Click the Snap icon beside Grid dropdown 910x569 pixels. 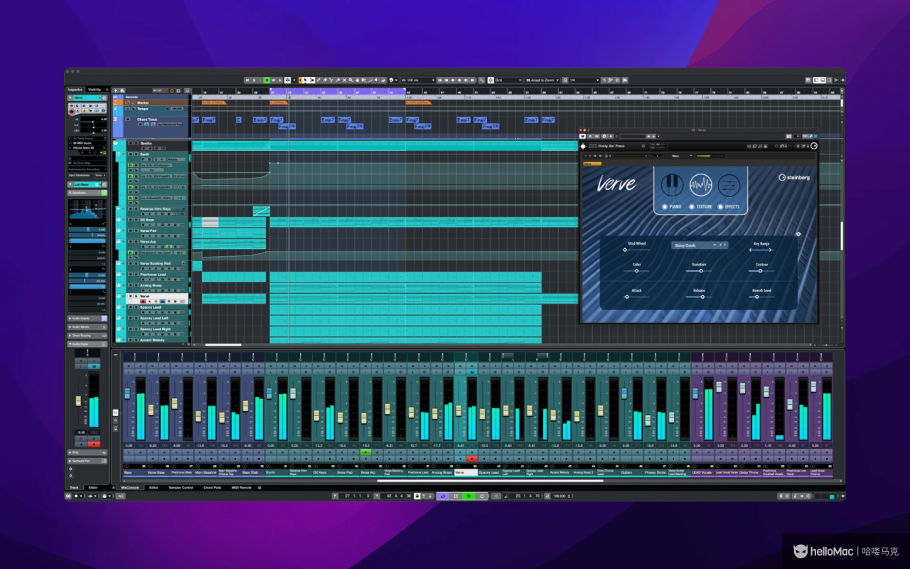[x=491, y=80]
